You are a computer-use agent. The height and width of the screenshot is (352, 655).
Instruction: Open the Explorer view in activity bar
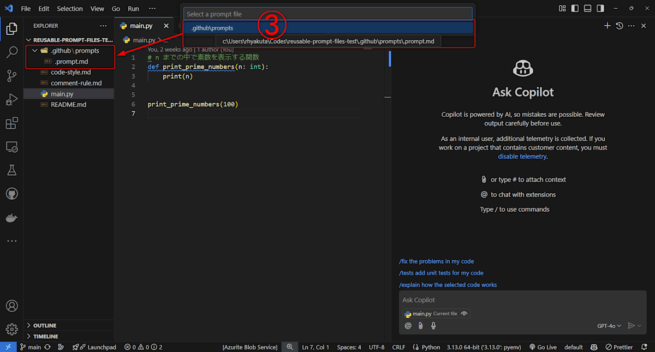click(11, 28)
